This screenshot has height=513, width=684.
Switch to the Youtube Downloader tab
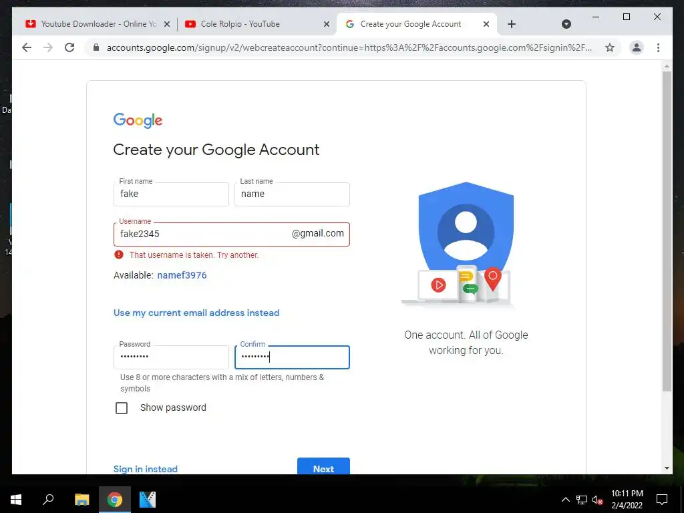(97, 24)
